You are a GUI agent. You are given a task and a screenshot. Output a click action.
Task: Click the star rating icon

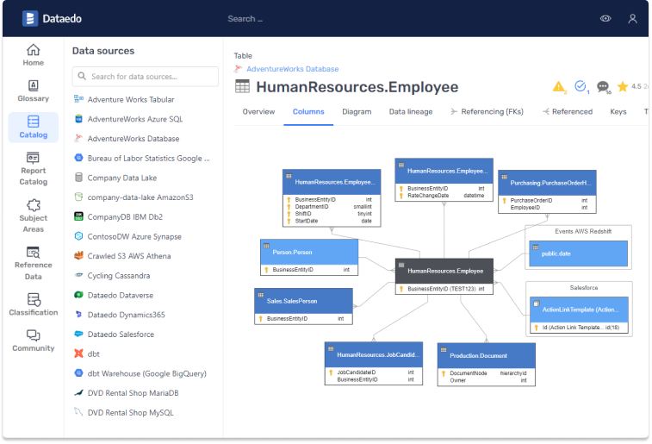point(622,87)
